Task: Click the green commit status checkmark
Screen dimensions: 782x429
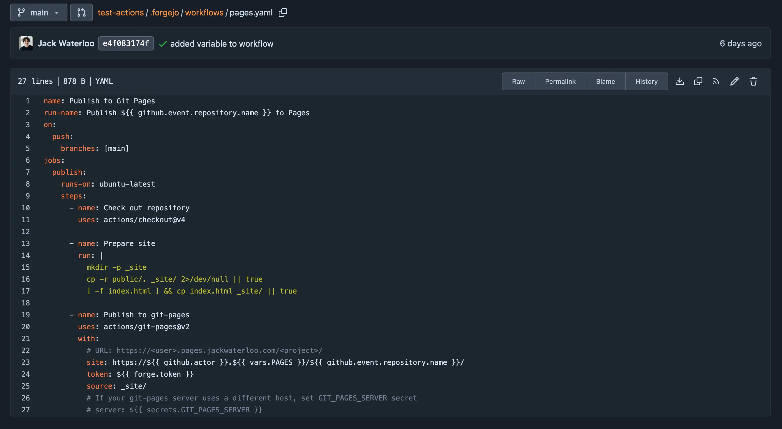Action: pyautogui.click(x=163, y=44)
